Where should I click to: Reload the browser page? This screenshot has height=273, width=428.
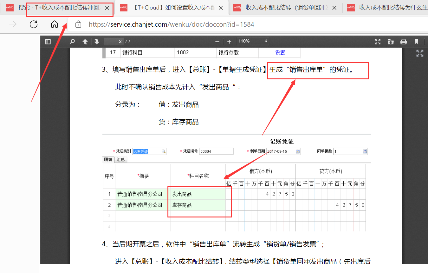pos(34,24)
